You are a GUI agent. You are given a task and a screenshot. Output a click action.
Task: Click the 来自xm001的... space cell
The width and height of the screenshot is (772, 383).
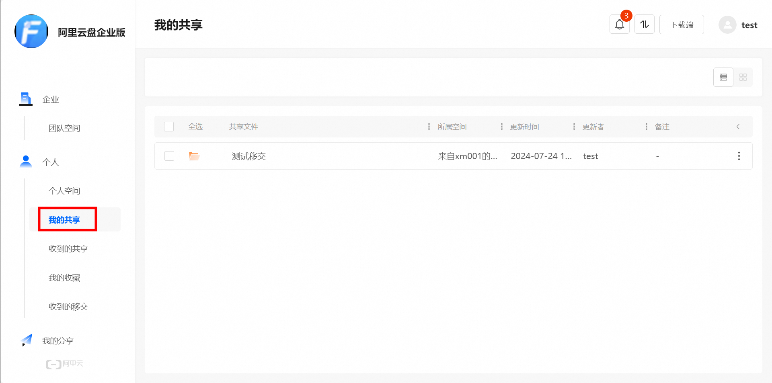point(468,156)
